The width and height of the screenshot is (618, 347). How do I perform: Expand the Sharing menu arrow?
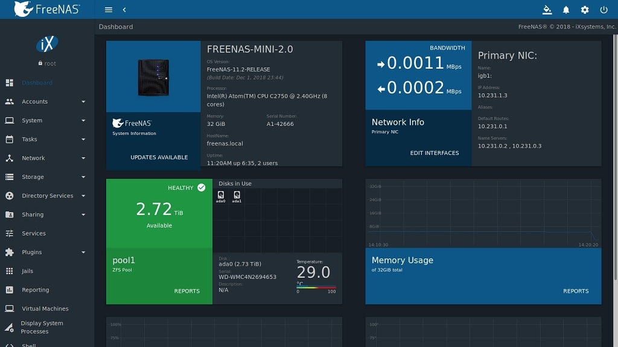click(x=83, y=215)
